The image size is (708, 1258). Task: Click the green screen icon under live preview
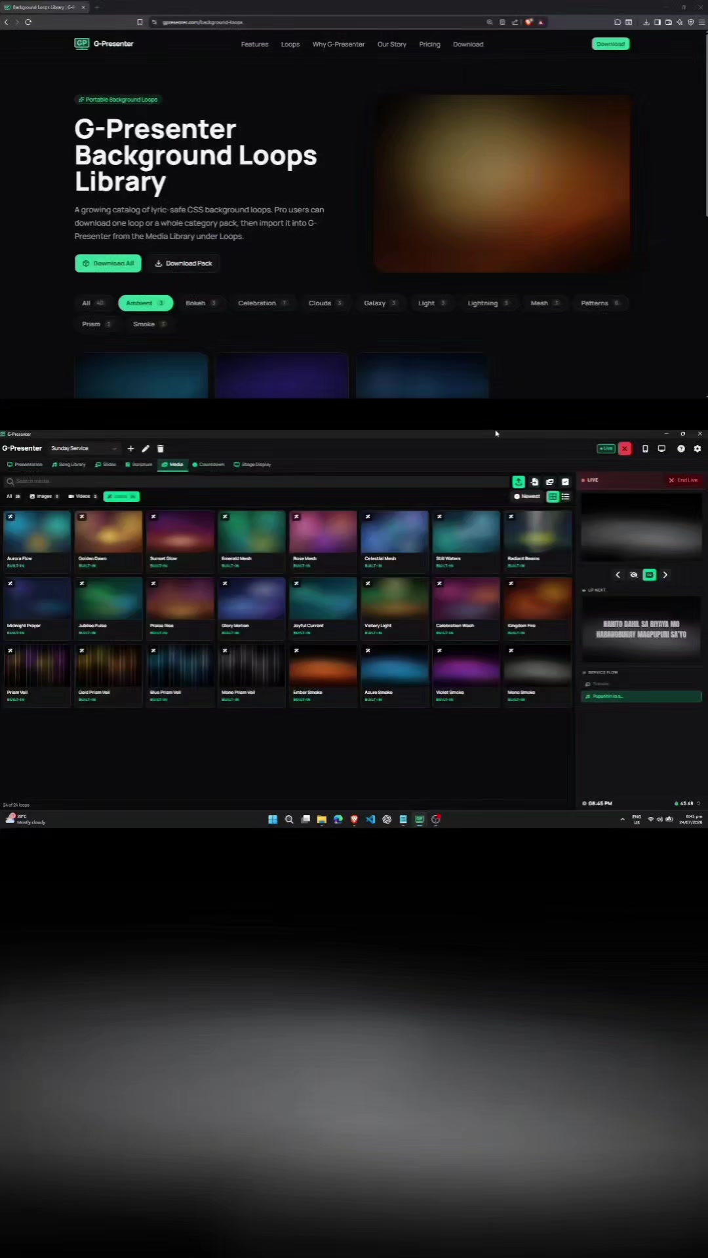(x=649, y=575)
